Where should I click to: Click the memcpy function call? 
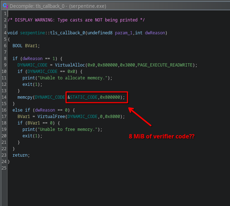[x=25, y=97]
